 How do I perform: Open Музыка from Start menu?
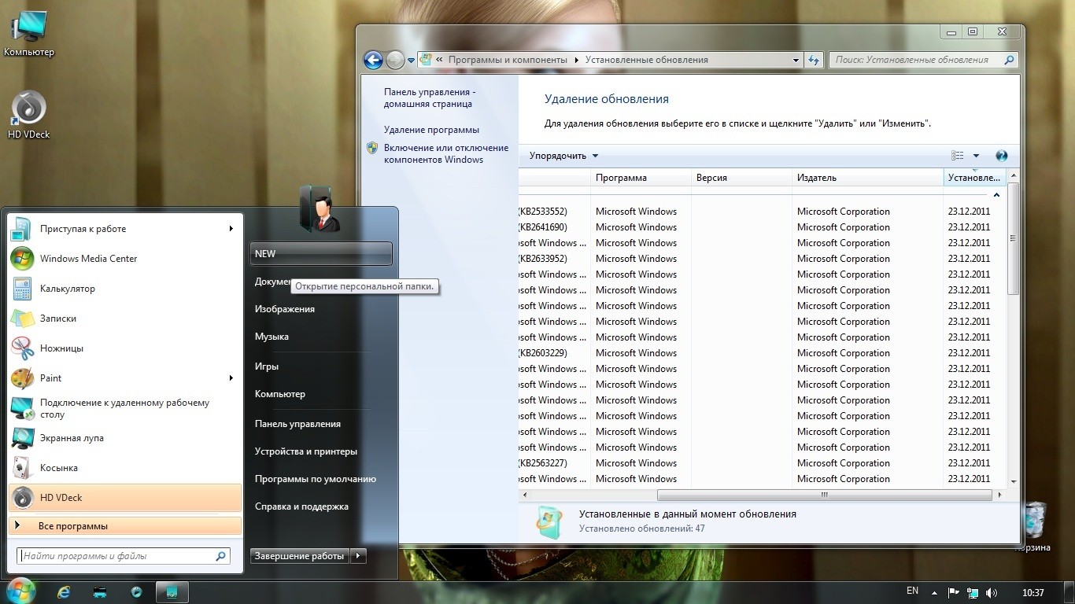point(320,337)
